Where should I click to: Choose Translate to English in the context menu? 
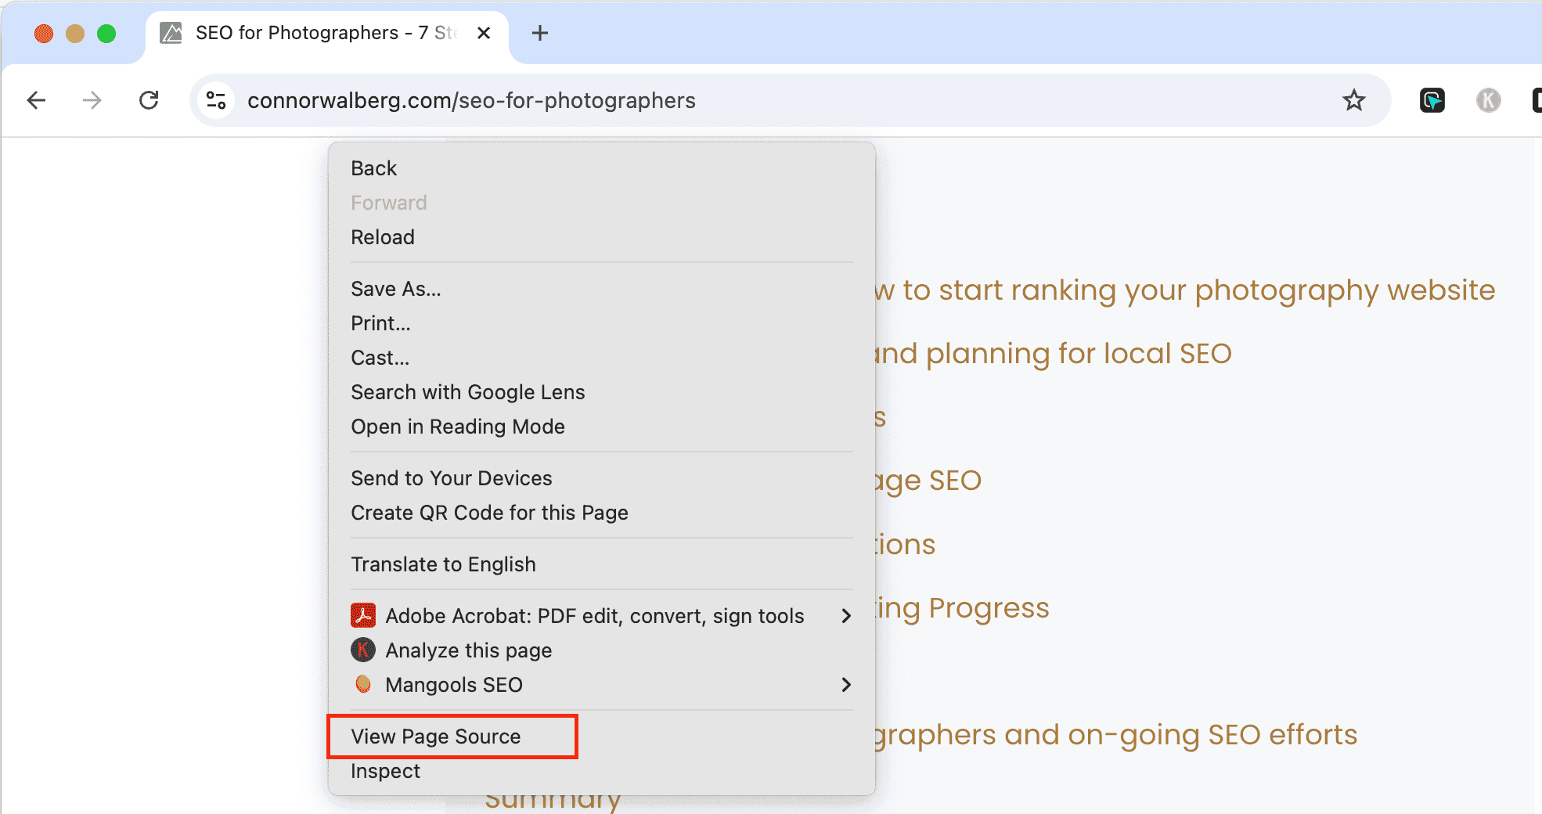tap(443, 564)
